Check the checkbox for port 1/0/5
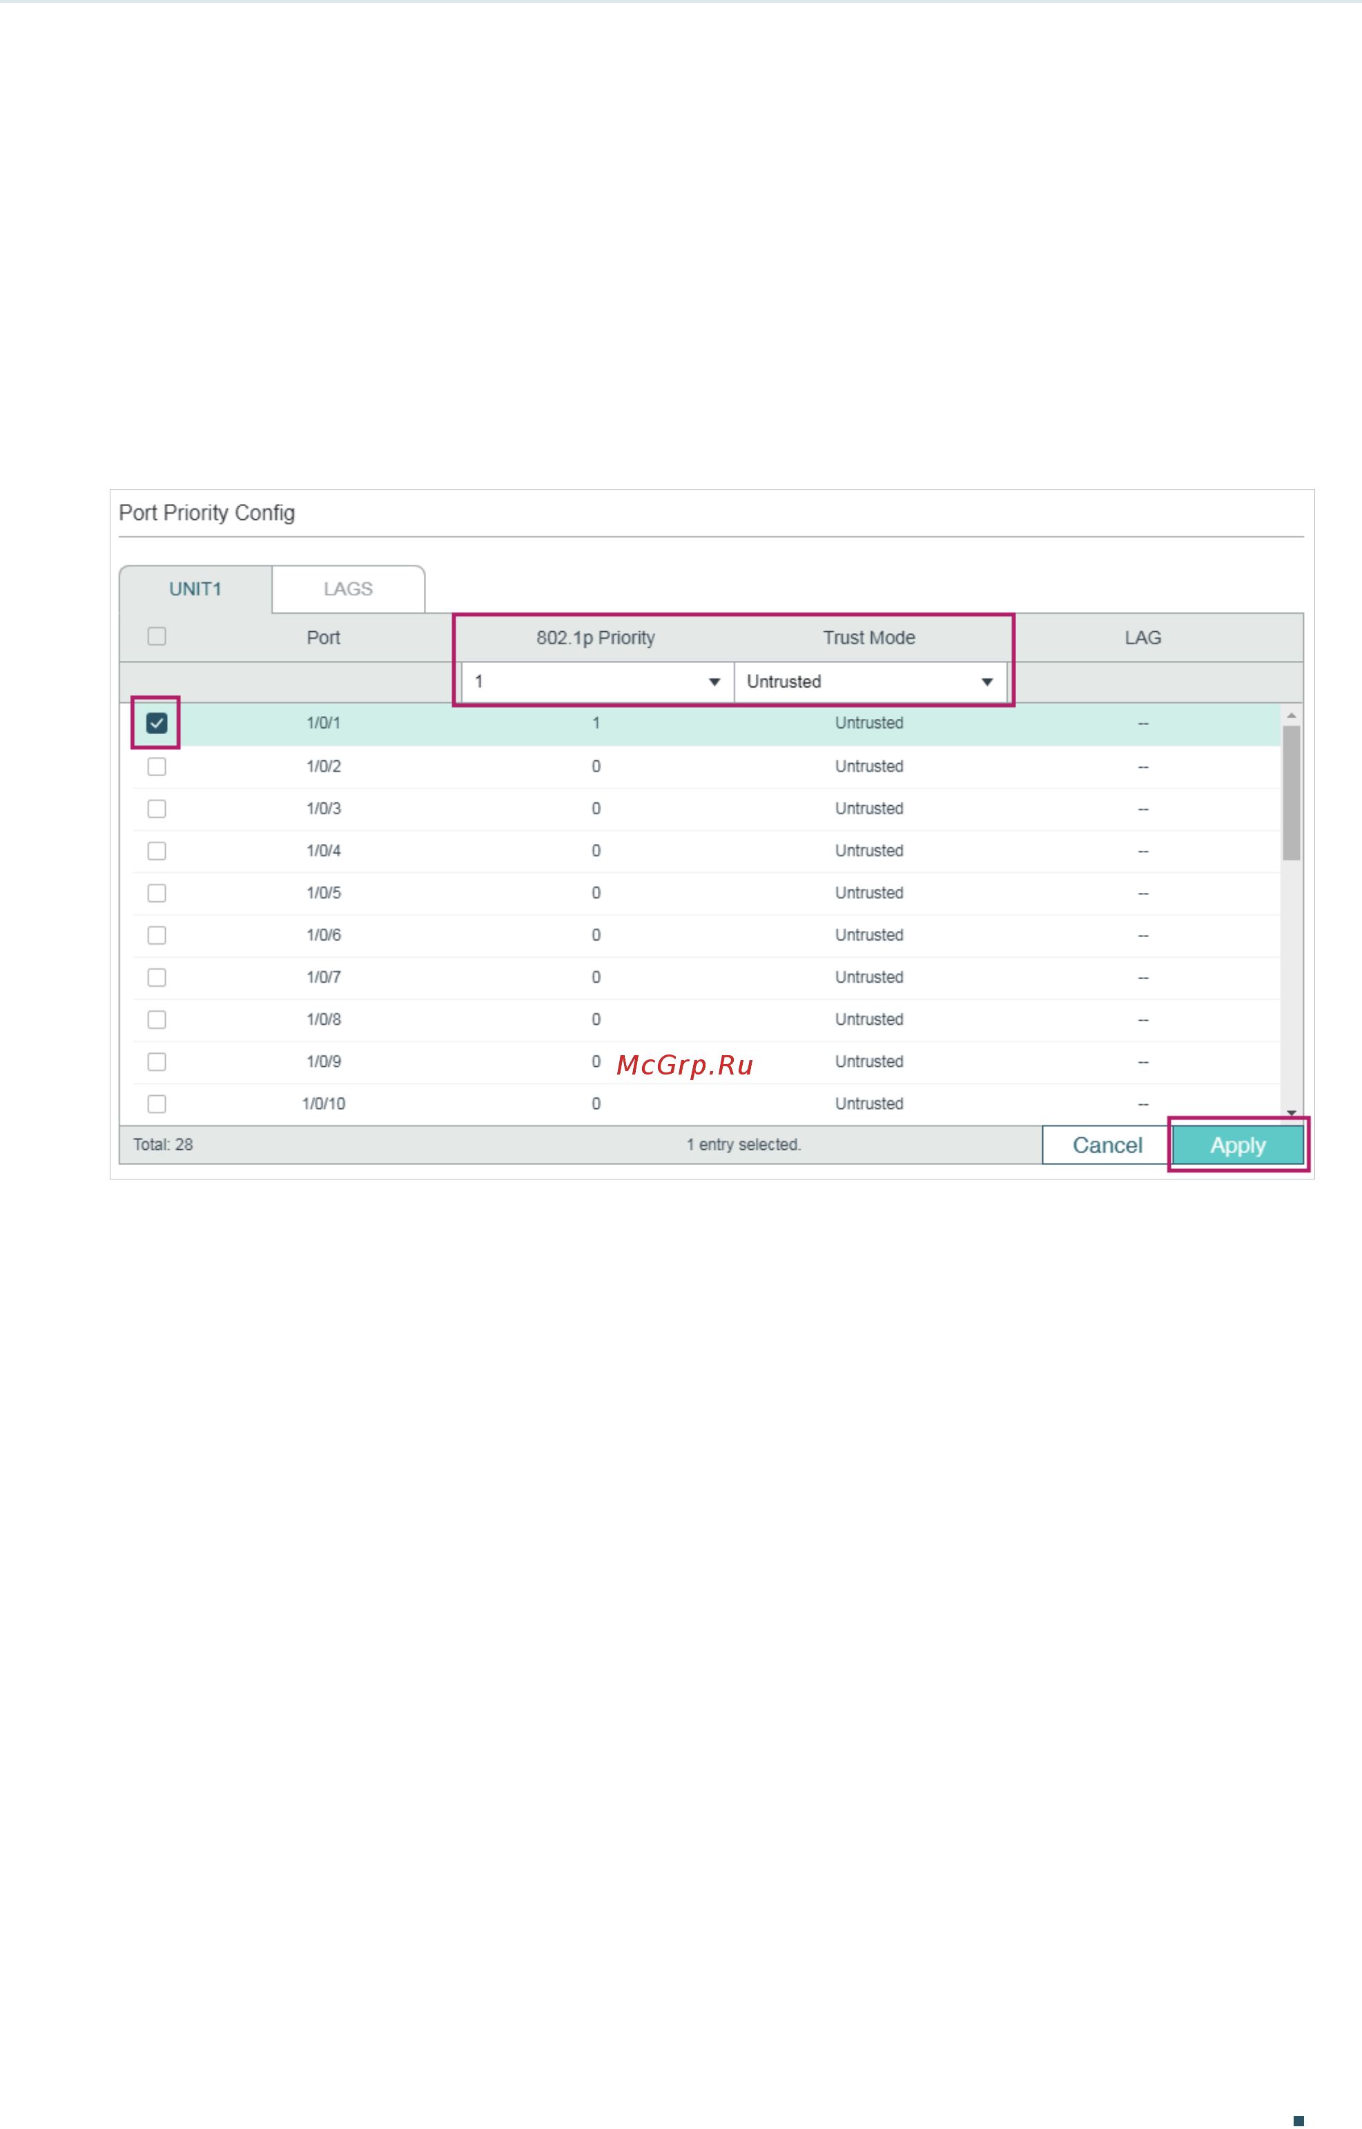 pyautogui.click(x=157, y=892)
